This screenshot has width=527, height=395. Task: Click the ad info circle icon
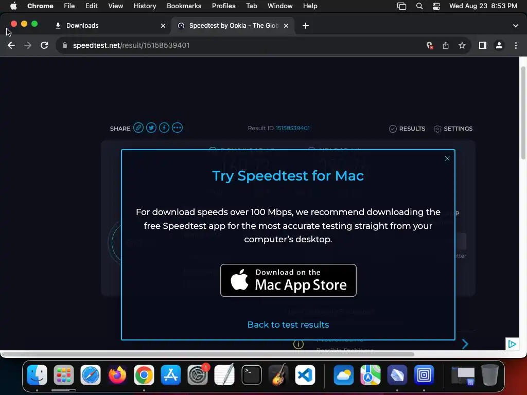(298, 344)
